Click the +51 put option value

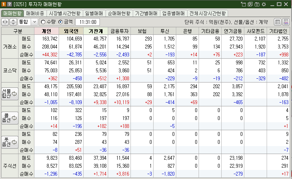click(x=78, y=150)
